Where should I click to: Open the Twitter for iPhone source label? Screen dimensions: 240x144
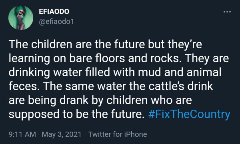point(118,134)
